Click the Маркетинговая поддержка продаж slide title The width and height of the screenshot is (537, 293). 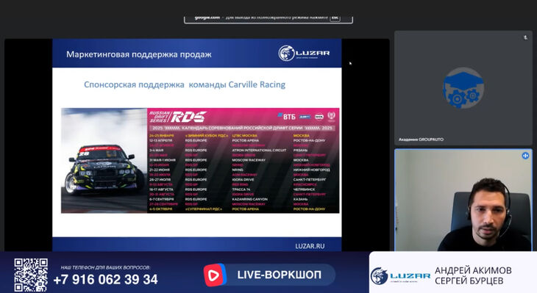(x=139, y=54)
